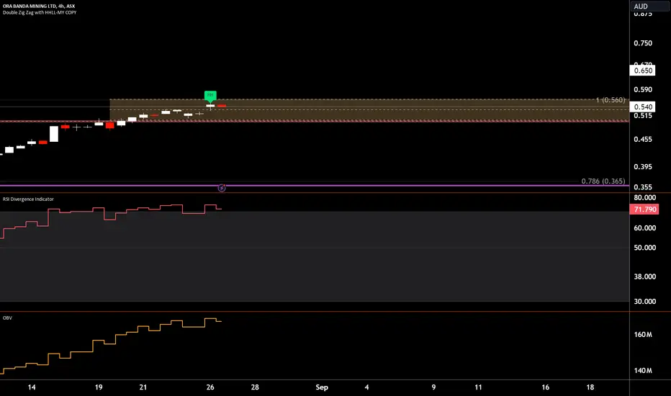671x396 pixels.
Task: Click date 28 on the time axis
Action: point(255,387)
